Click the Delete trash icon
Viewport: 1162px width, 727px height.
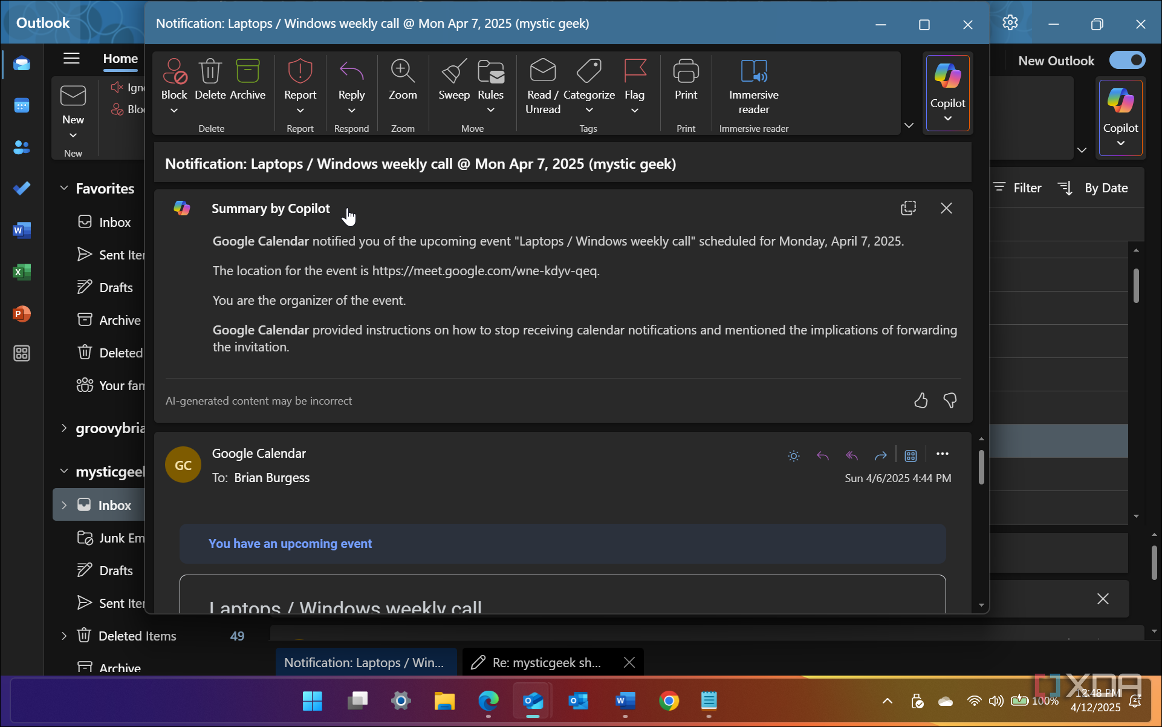coord(210,73)
